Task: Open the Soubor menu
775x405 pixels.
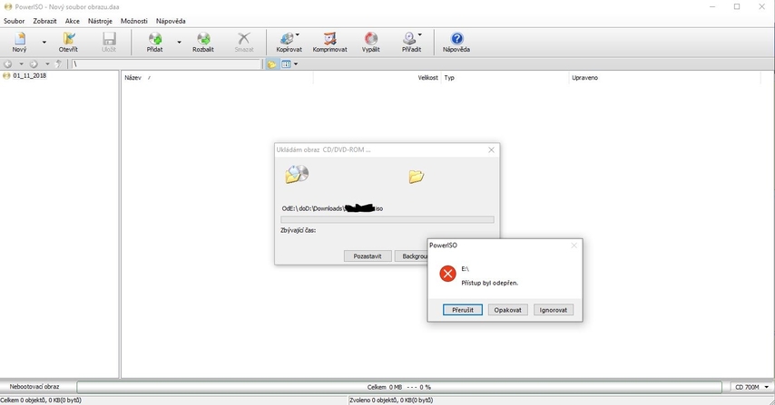Action: pos(14,21)
